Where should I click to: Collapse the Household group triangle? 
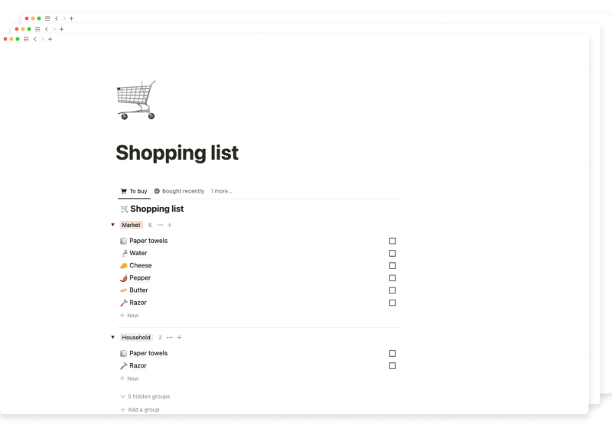tap(112, 337)
